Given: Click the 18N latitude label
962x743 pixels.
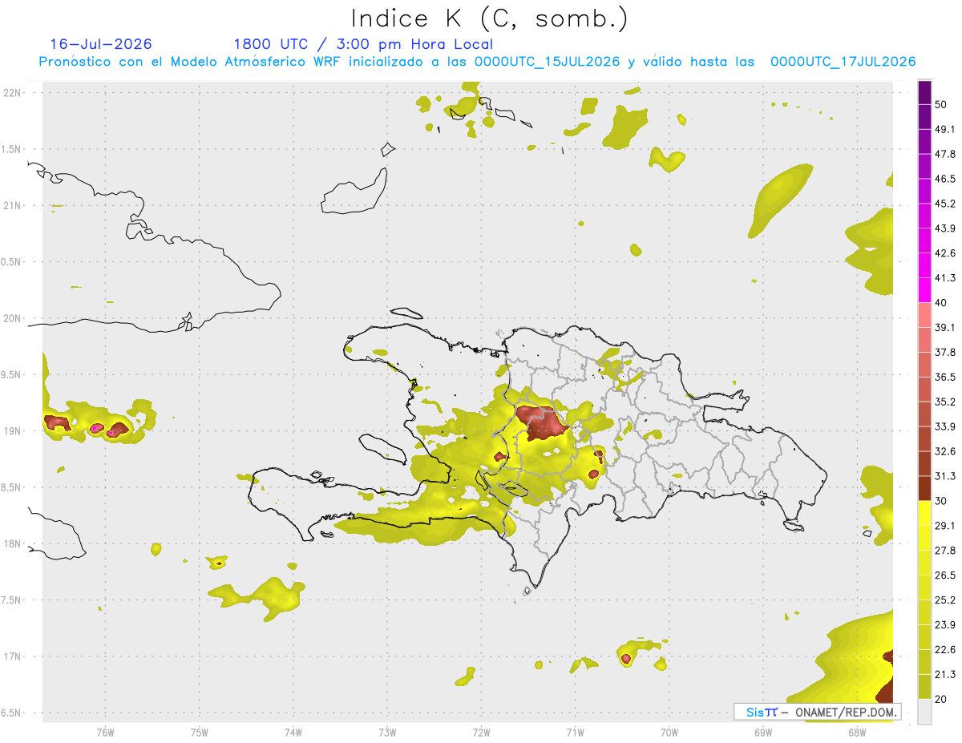Looking at the screenshot, I should (x=13, y=543).
